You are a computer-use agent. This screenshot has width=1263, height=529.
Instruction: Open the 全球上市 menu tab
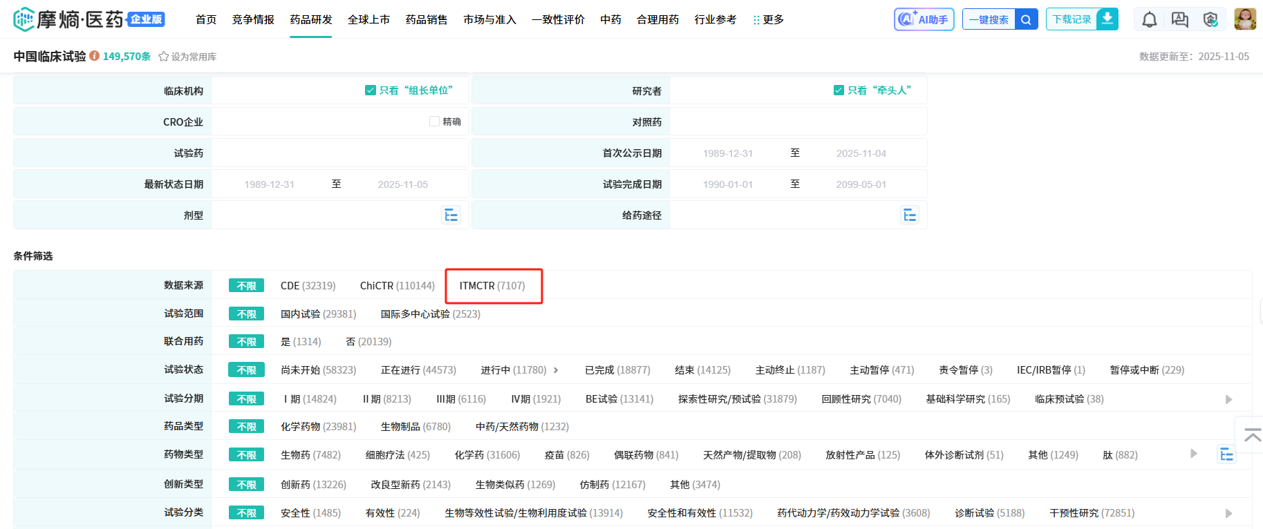pyautogui.click(x=368, y=20)
